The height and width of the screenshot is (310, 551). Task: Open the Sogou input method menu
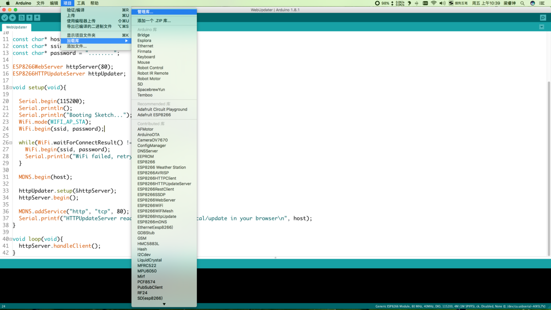click(x=459, y=3)
